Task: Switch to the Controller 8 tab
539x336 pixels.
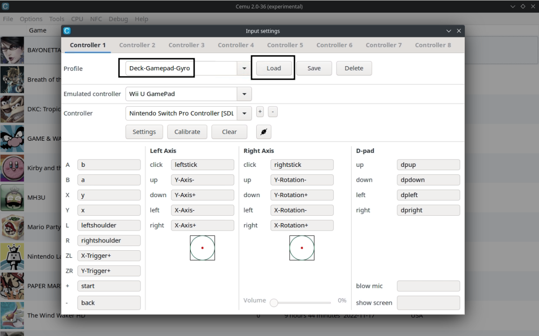Action: pos(433,45)
